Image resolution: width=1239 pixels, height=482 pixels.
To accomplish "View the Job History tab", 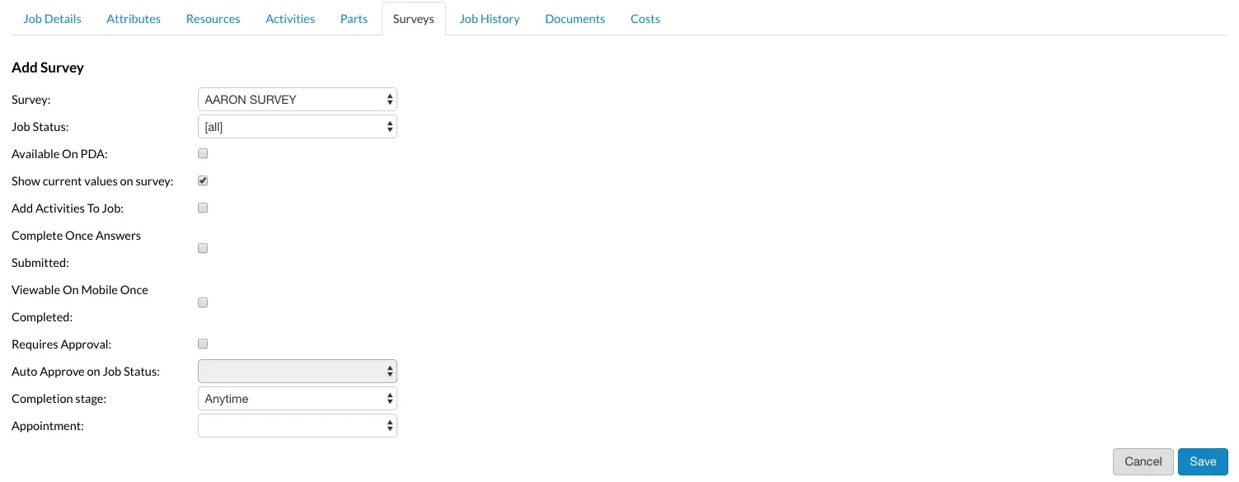I will coord(490,18).
